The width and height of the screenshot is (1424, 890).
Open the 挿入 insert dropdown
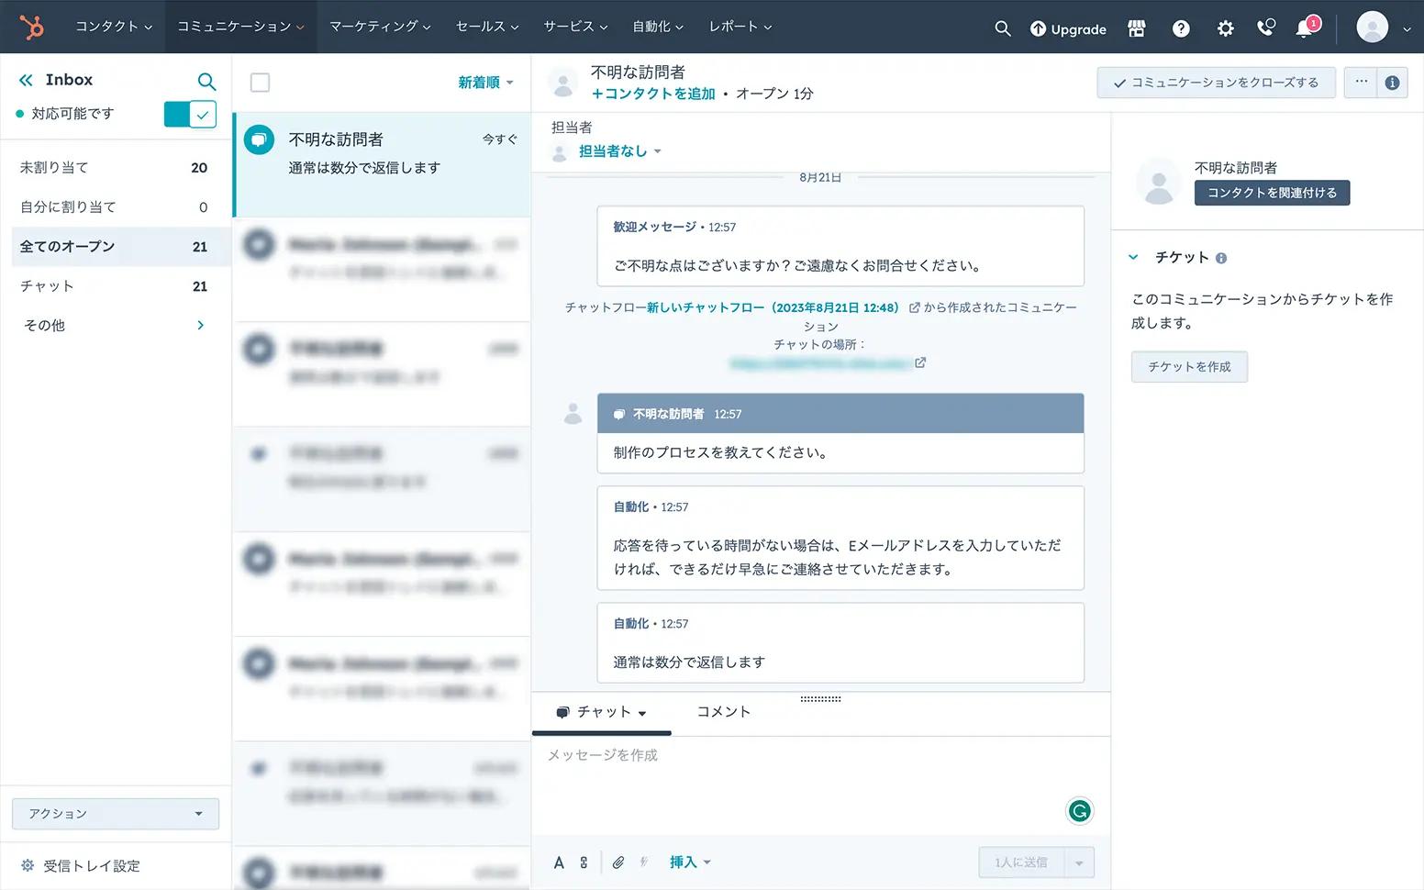690,862
